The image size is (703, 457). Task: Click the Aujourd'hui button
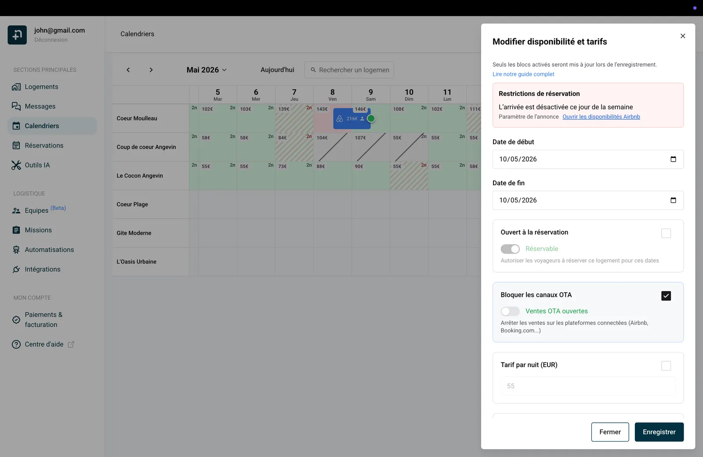point(277,70)
